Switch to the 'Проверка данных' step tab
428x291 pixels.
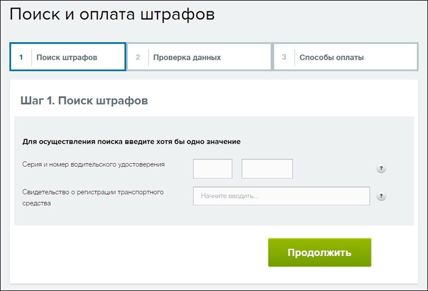[x=199, y=57]
